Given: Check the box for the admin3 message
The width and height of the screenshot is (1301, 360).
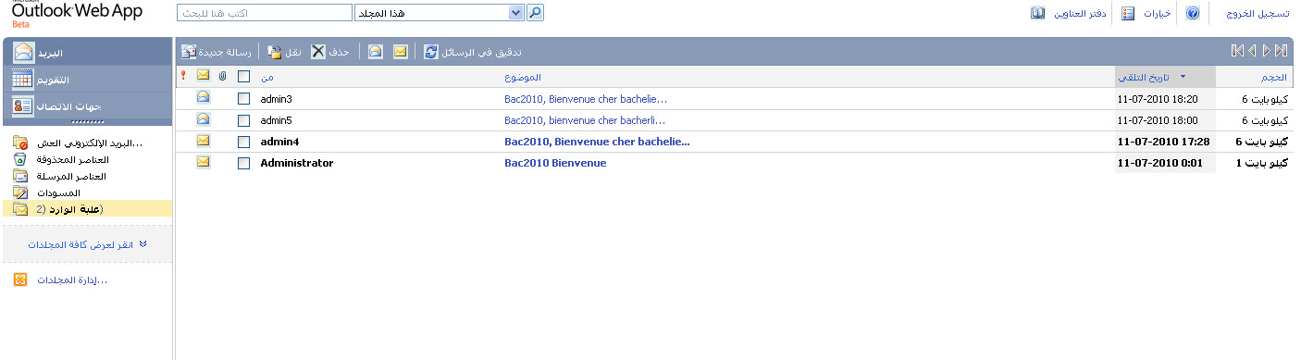Looking at the screenshot, I should 243,98.
